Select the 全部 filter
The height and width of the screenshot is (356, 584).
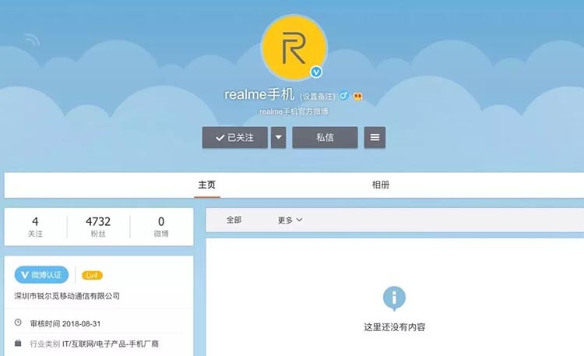coord(234,220)
